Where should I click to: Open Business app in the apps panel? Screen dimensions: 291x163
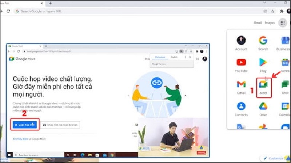283,43
